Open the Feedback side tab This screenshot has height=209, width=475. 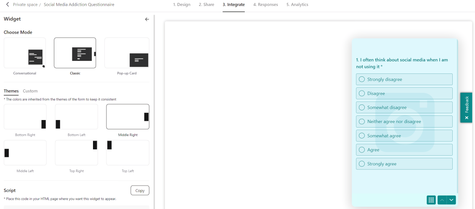466,107
